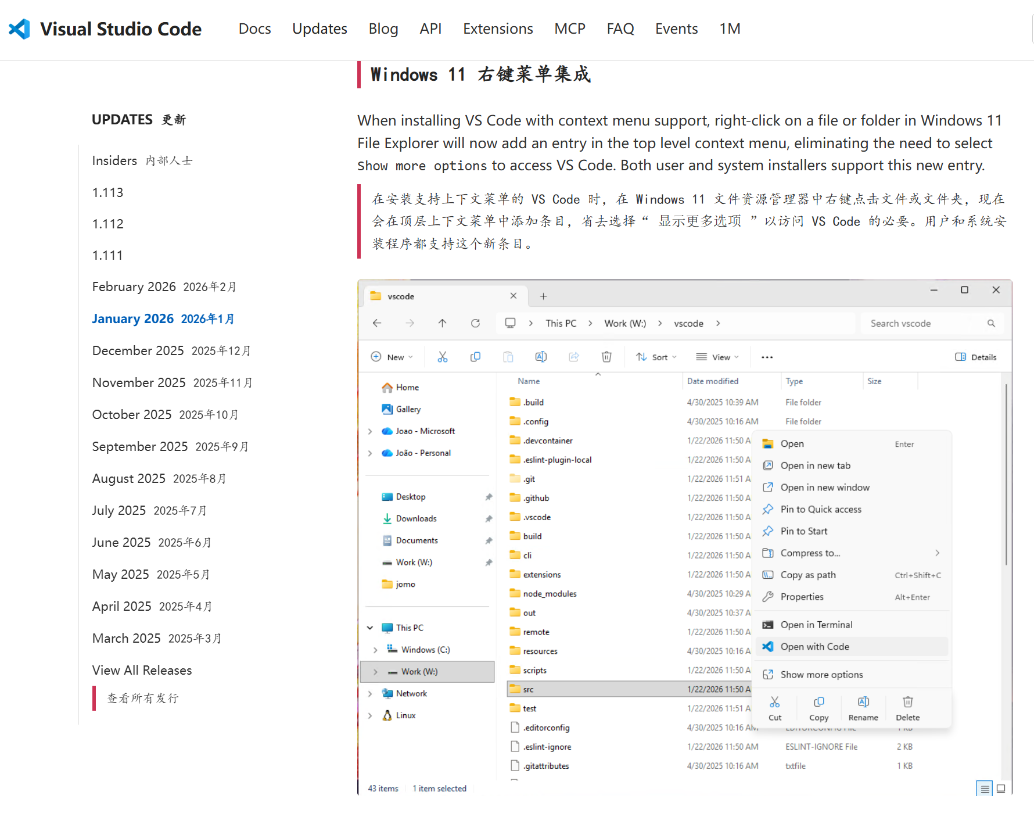Choose Open in Terminal menu item
The height and width of the screenshot is (813, 1034).
(852, 625)
